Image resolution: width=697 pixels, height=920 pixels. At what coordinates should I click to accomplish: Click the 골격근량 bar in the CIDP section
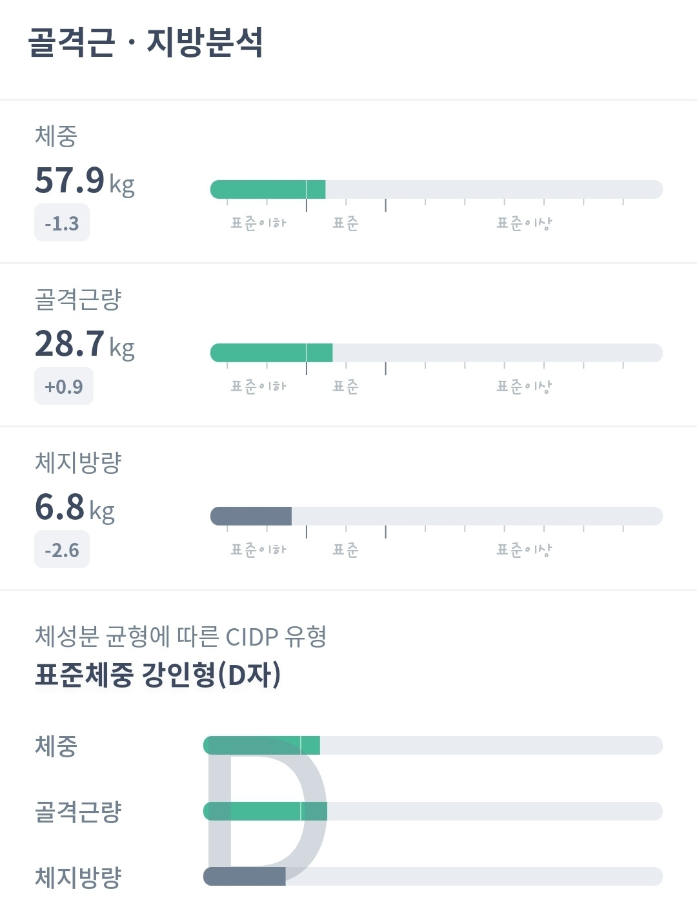click(x=265, y=811)
